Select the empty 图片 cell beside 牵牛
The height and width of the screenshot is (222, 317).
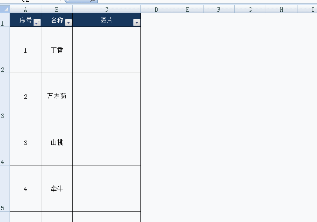pyautogui.click(x=107, y=188)
